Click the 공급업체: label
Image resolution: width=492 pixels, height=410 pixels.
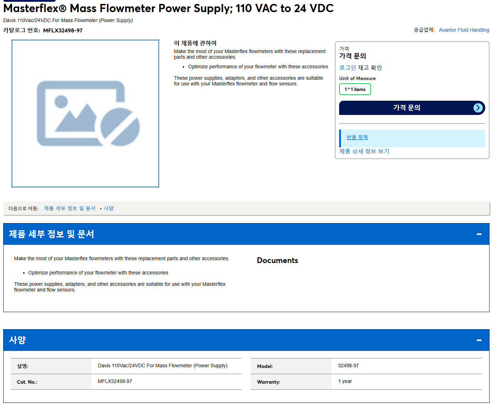(x=424, y=30)
